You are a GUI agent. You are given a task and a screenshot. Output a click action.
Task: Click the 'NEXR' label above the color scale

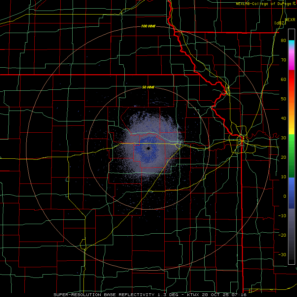pyautogui.click(x=290, y=20)
